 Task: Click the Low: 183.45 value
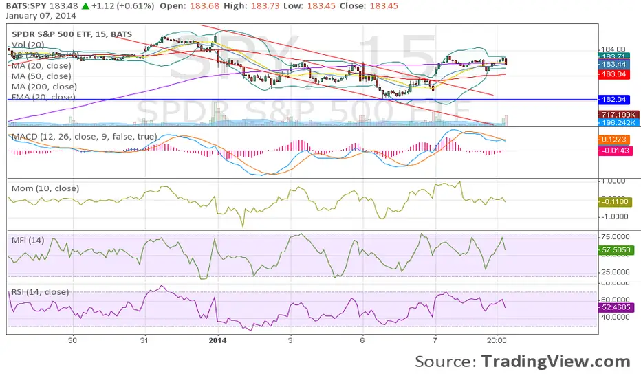pos(309,6)
